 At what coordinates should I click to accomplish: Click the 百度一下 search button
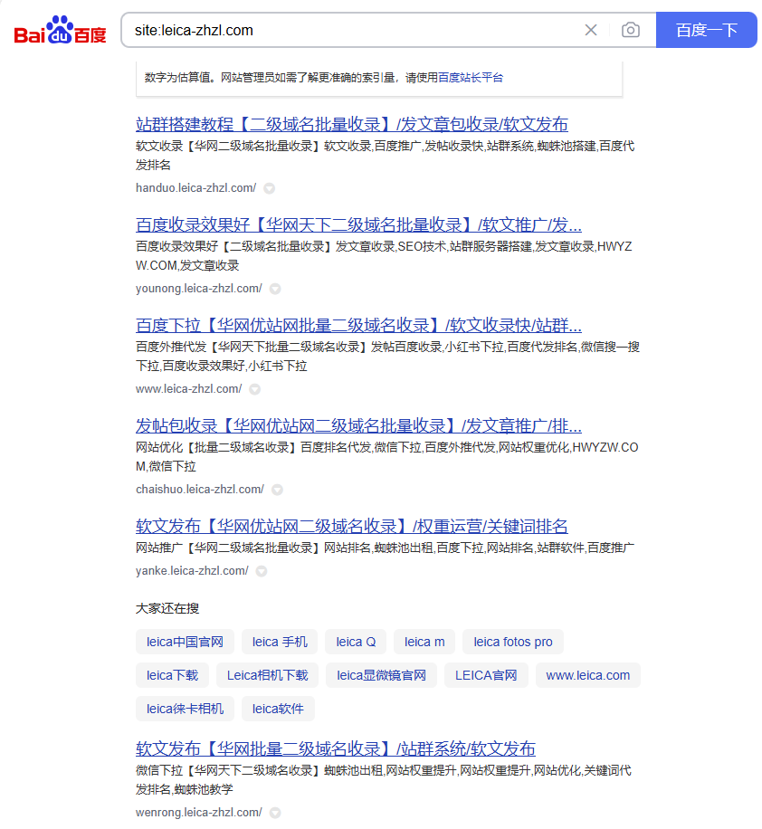pos(707,30)
